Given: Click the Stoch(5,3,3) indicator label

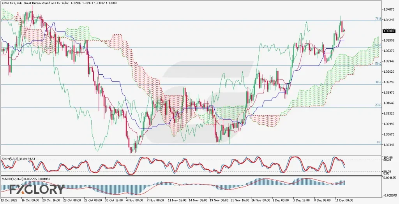Looking at the screenshot, I should [x=18, y=159].
